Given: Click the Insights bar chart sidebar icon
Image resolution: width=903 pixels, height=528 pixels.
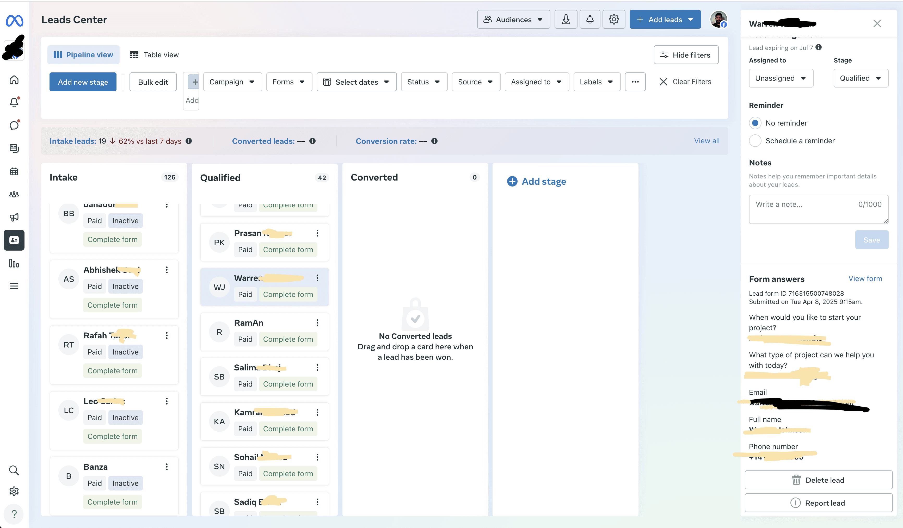Looking at the screenshot, I should [x=14, y=263].
